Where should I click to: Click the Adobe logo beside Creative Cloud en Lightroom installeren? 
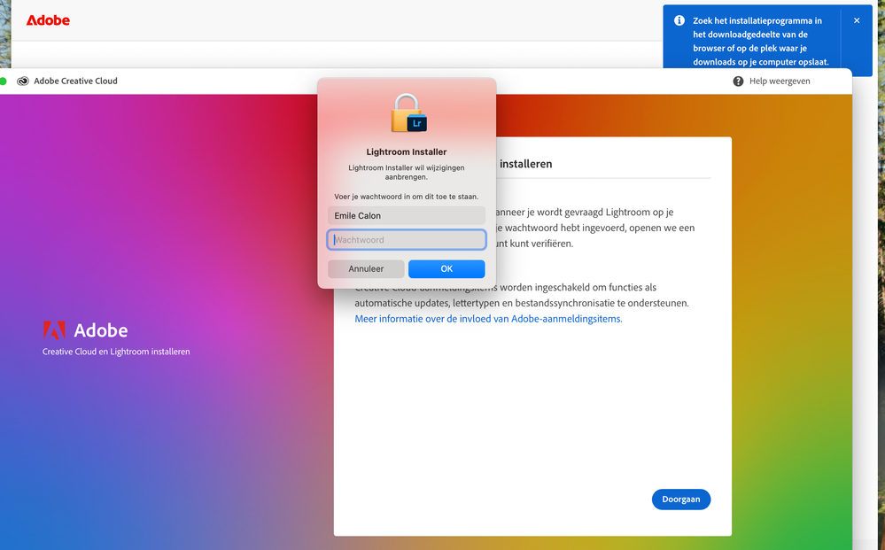point(85,330)
